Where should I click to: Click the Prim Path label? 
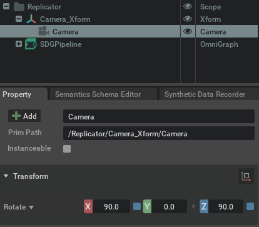25,133
